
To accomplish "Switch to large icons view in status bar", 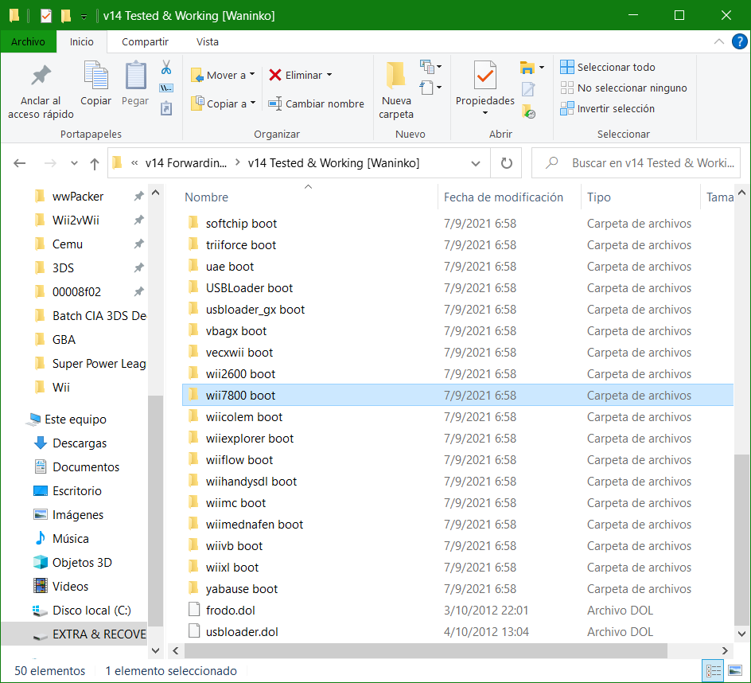I will (x=735, y=671).
